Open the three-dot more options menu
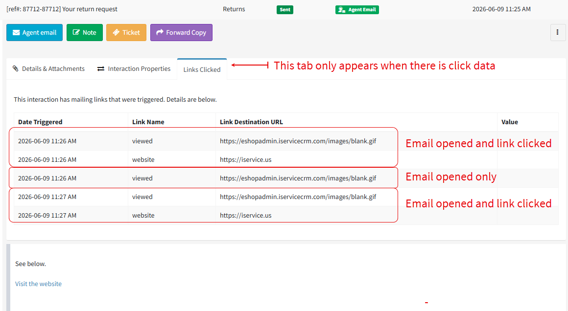 click(x=558, y=33)
